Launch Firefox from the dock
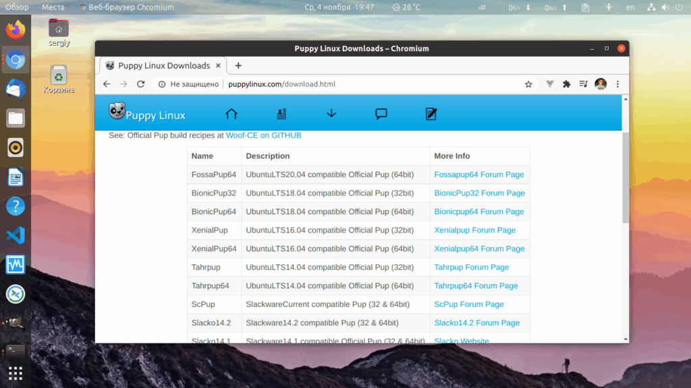This screenshot has height=388, width=691. click(x=16, y=30)
